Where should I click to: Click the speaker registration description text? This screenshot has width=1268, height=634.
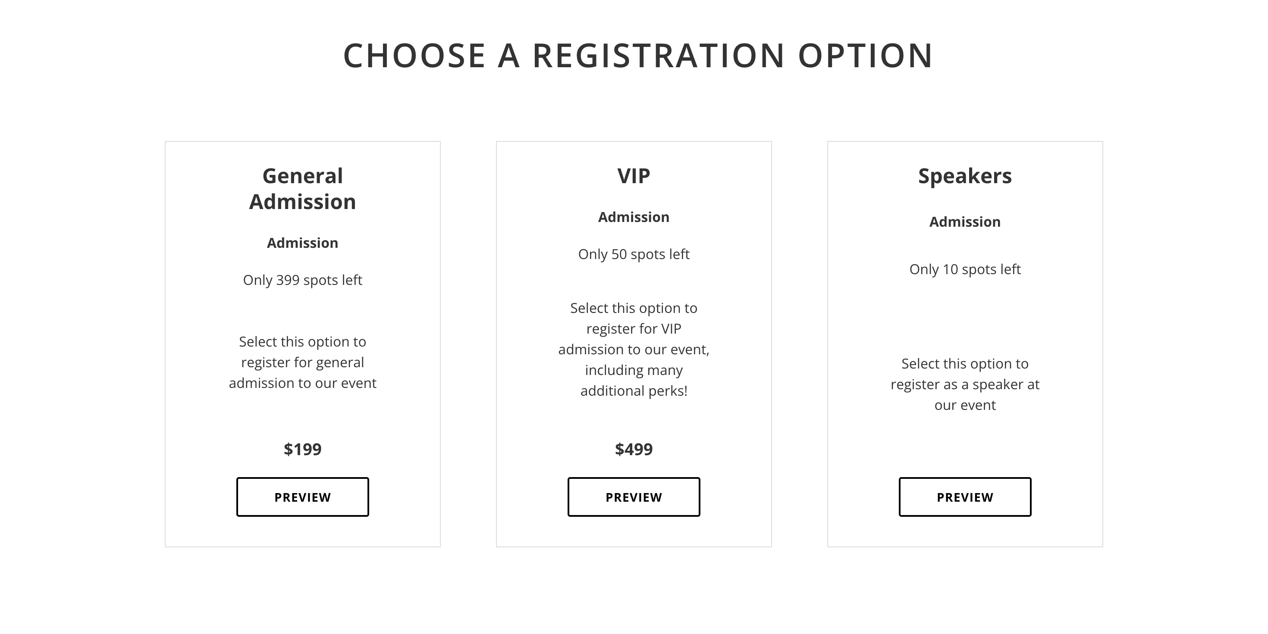tap(964, 384)
